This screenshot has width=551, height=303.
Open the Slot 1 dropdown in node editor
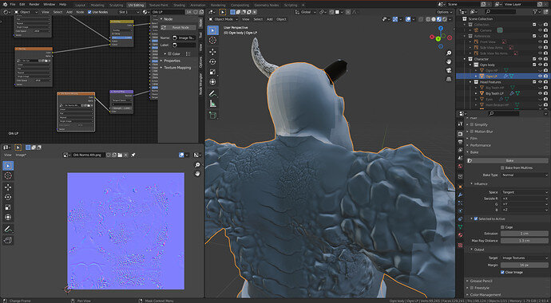pos(129,12)
